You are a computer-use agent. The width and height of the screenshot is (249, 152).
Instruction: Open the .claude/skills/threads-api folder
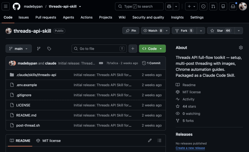[x=36, y=75]
